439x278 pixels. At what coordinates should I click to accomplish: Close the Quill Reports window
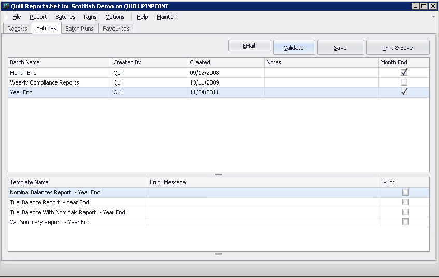click(x=433, y=6)
